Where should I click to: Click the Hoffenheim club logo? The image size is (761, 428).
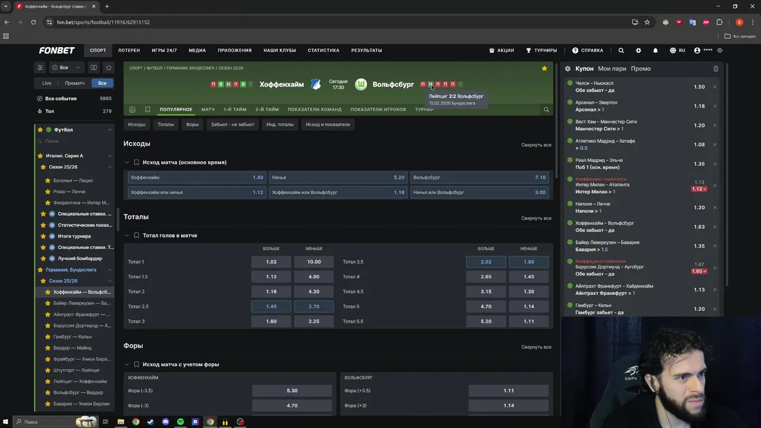click(x=316, y=84)
